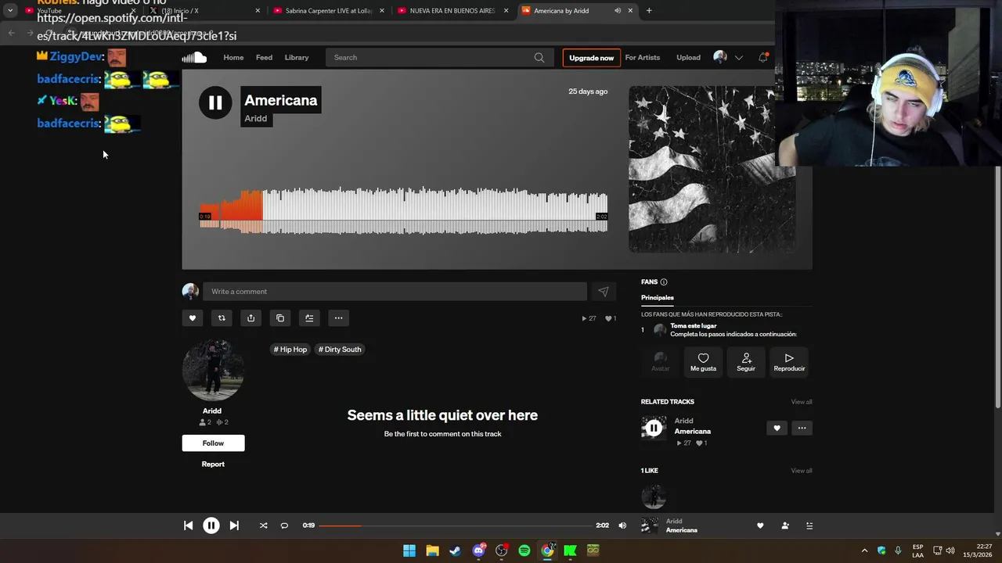
Task: Open the liker's avatar under 1 Like
Action: (x=654, y=497)
